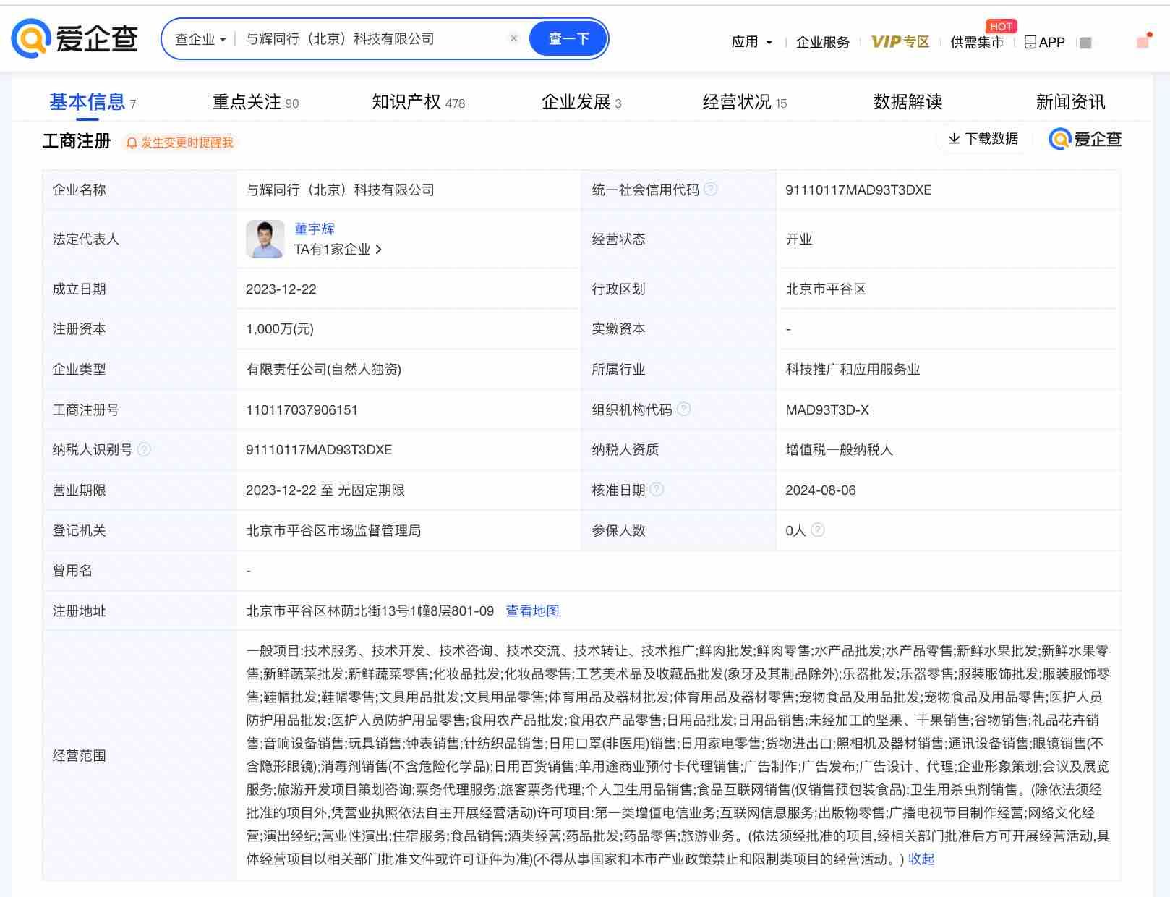Image resolution: width=1170 pixels, height=897 pixels.
Task: Click the 北京市平谷区 administrative division value
Action: (826, 289)
